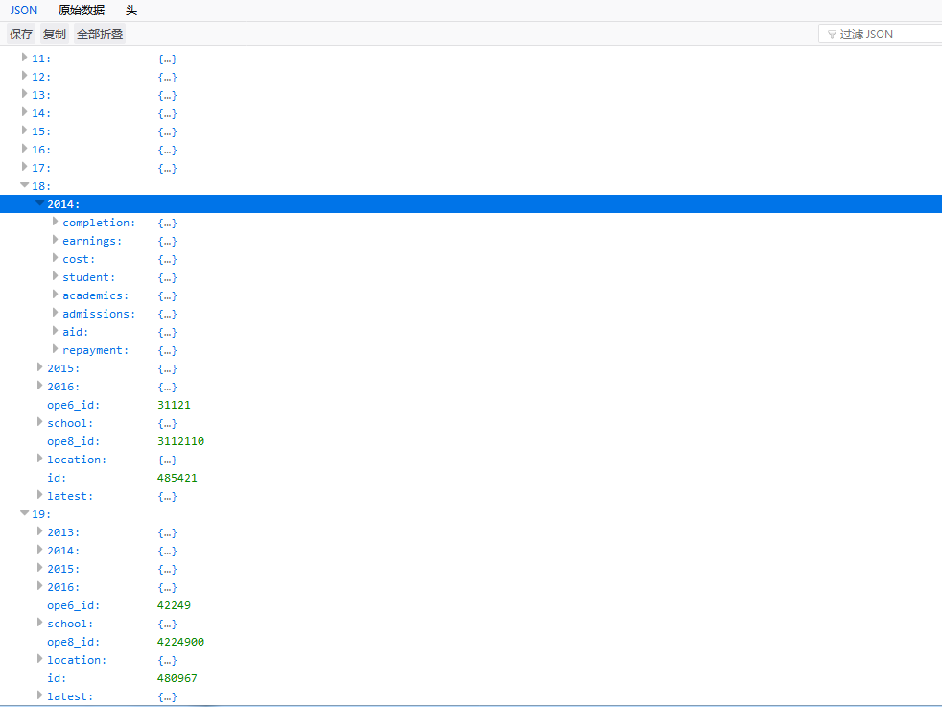
Task: Select the ope8_id value 3112110
Action: tap(181, 441)
